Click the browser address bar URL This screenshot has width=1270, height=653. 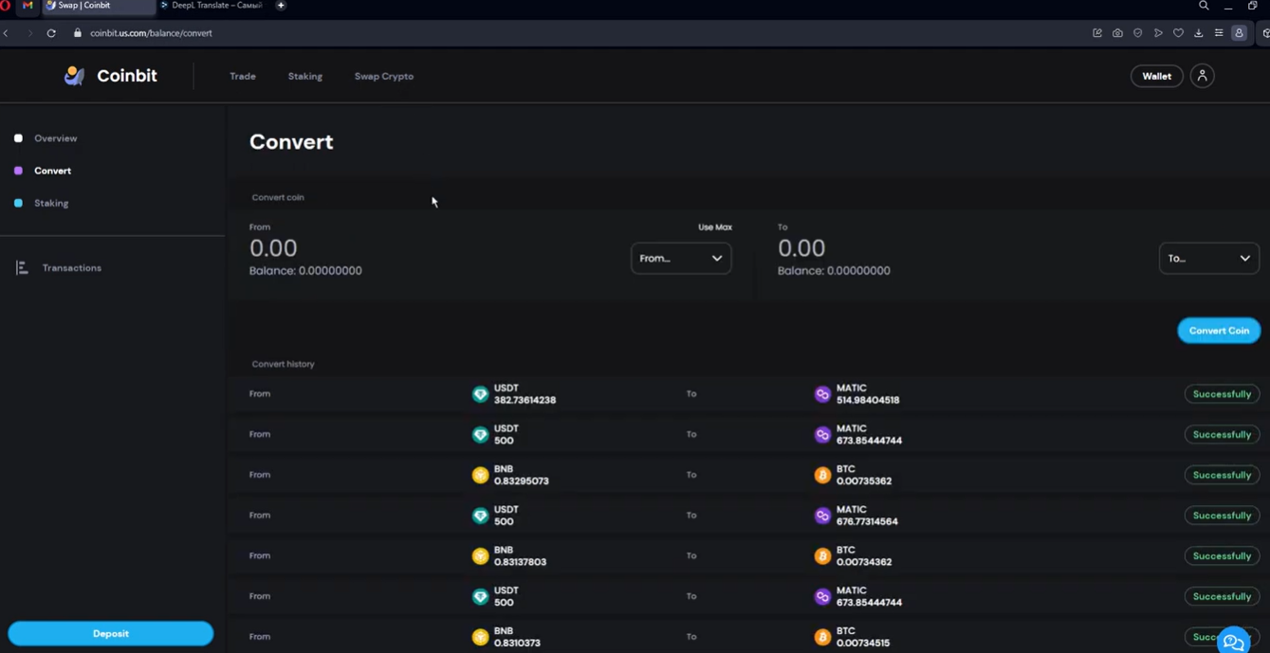[x=151, y=33]
